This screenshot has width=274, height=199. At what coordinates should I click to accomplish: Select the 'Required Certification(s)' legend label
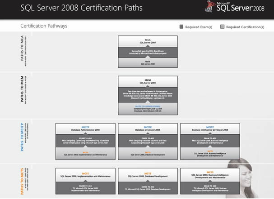pos(245,27)
